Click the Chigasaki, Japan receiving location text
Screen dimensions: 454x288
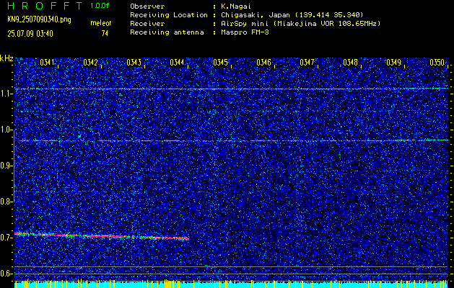292,15
